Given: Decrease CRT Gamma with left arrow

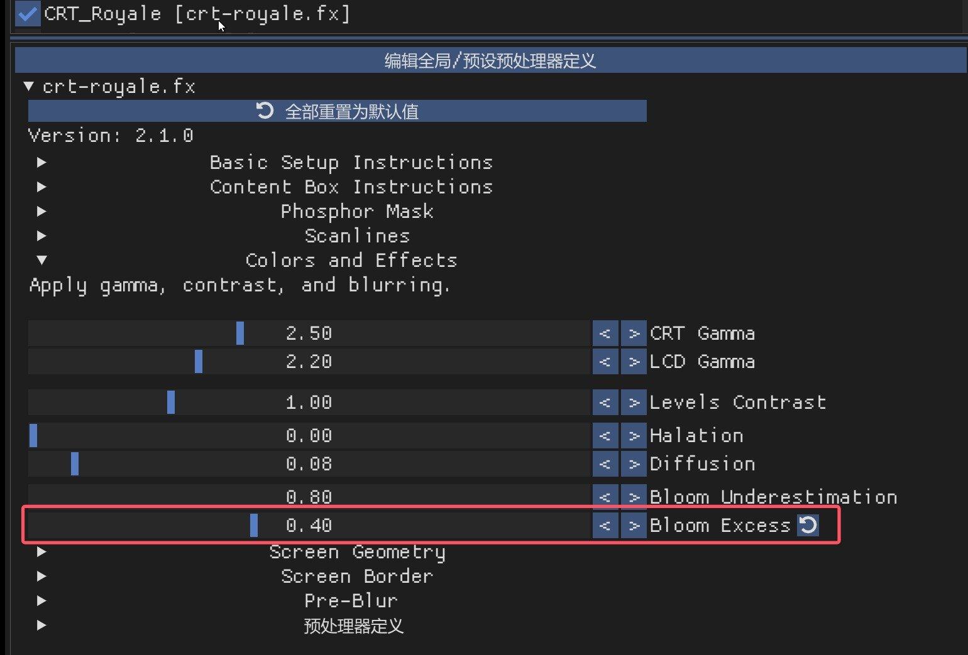Looking at the screenshot, I should (605, 333).
